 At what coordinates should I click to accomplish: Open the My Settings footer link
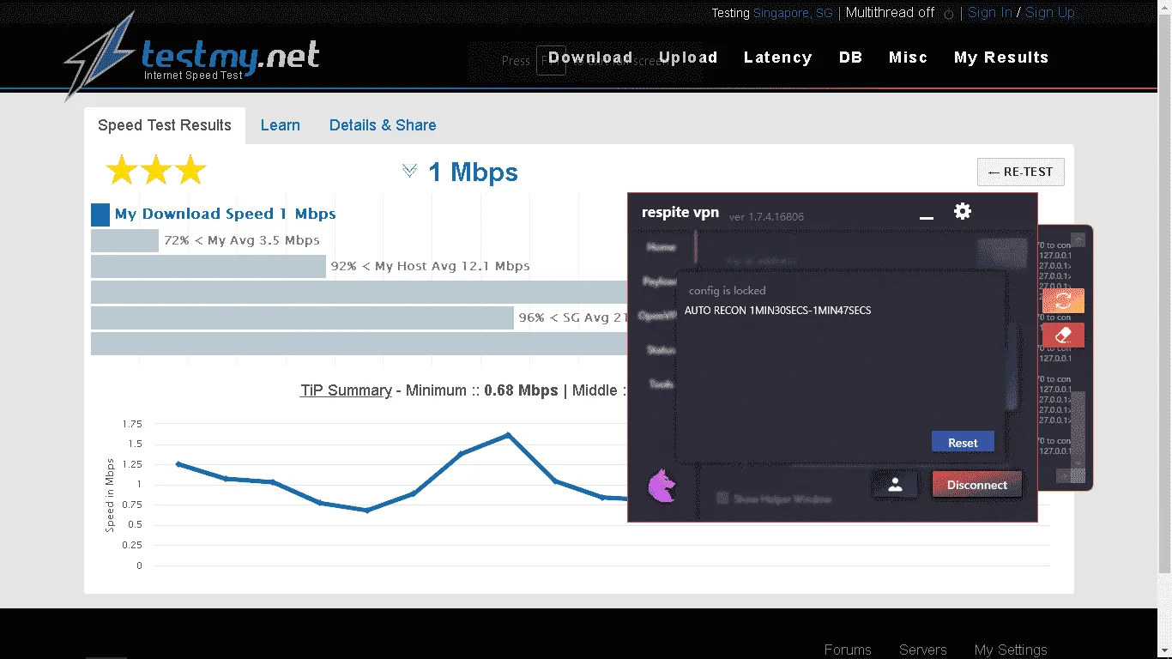[x=1011, y=650]
